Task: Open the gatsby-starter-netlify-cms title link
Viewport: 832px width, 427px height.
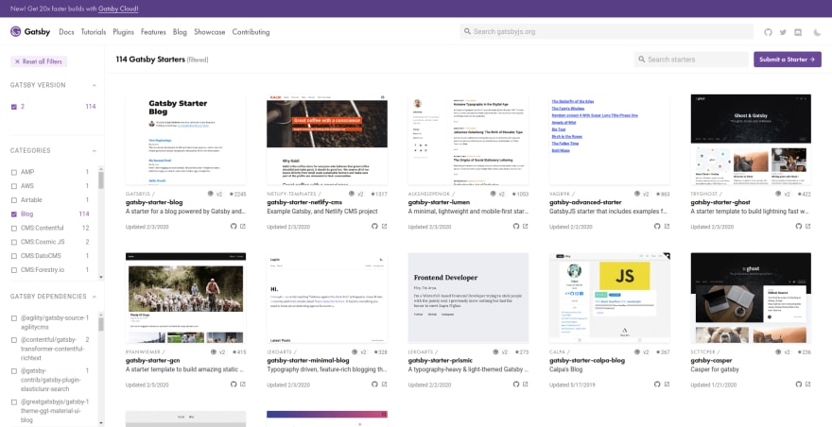Action: click(304, 202)
